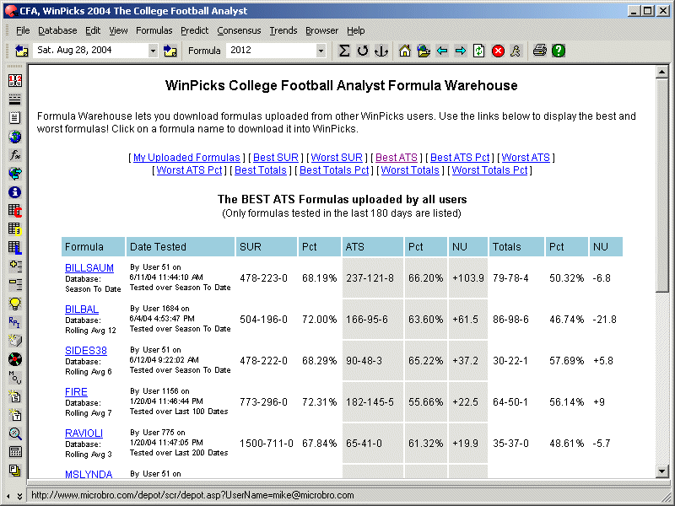This screenshot has height=506, width=675.
Task: Open the Worst SUR link
Action: point(337,158)
